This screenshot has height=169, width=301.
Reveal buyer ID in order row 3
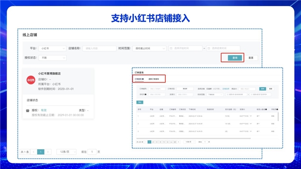pos(251,131)
